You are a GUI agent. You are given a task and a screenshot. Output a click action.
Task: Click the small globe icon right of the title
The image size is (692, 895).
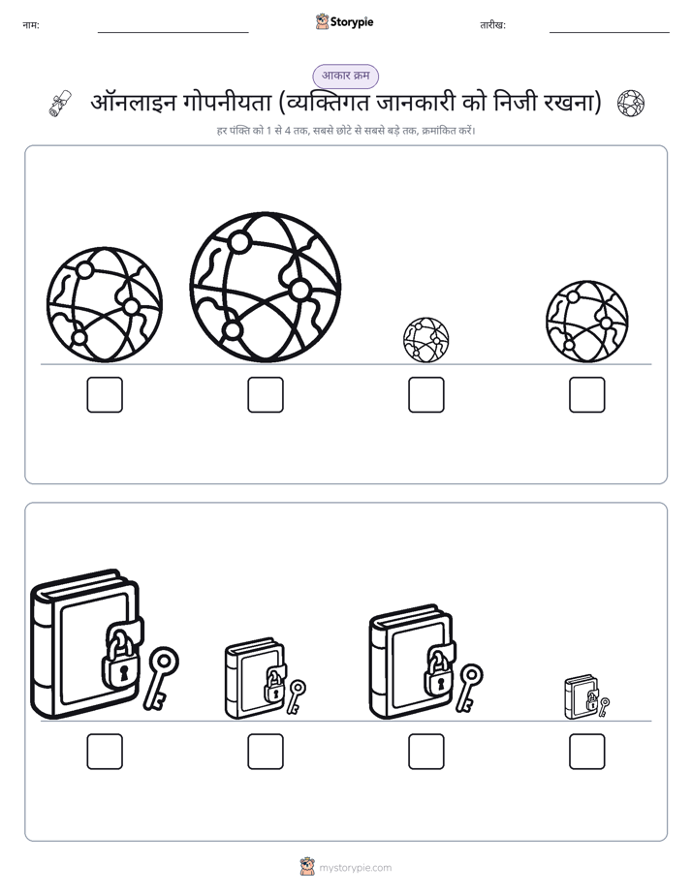[631, 104]
